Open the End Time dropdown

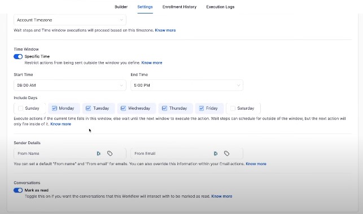click(x=187, y=85)
